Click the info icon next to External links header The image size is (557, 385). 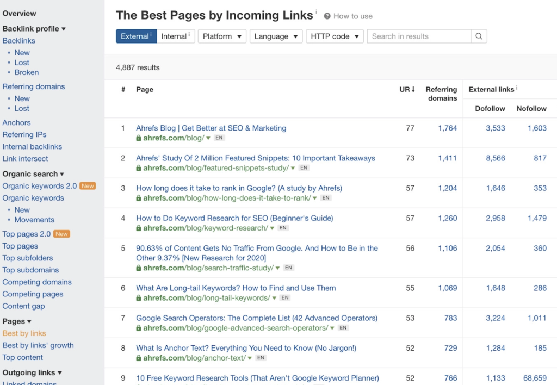(517, 88)
